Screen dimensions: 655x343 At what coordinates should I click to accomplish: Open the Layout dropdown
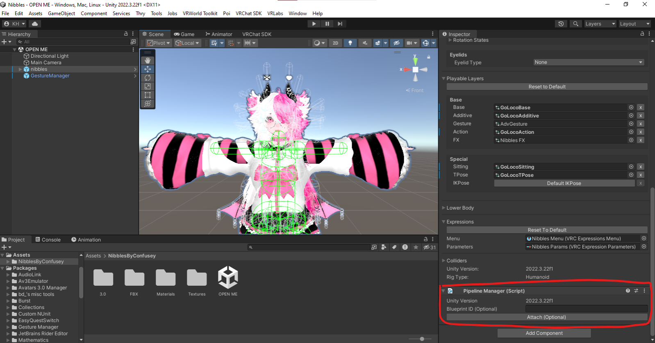tap(635, 24)
